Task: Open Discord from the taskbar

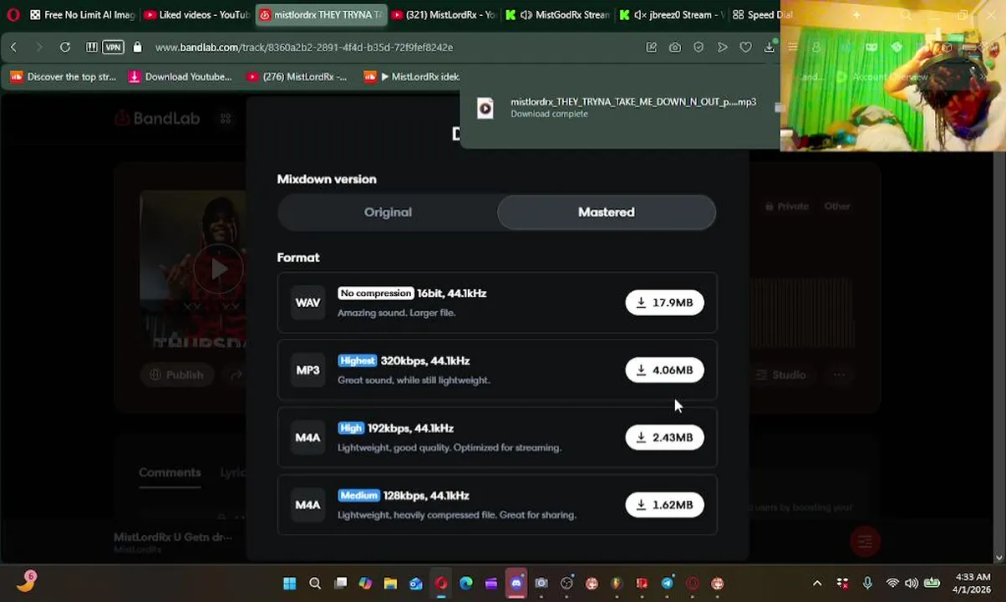Action: pyautogui.click(x=516, y=584)
